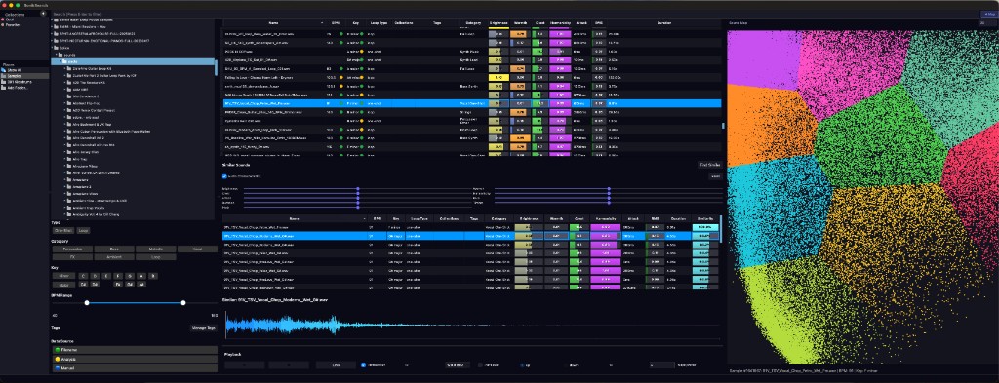Expand the Afro Trap folder node
Viewport: 999px width, 383px height.
click(x=64, y=159)
